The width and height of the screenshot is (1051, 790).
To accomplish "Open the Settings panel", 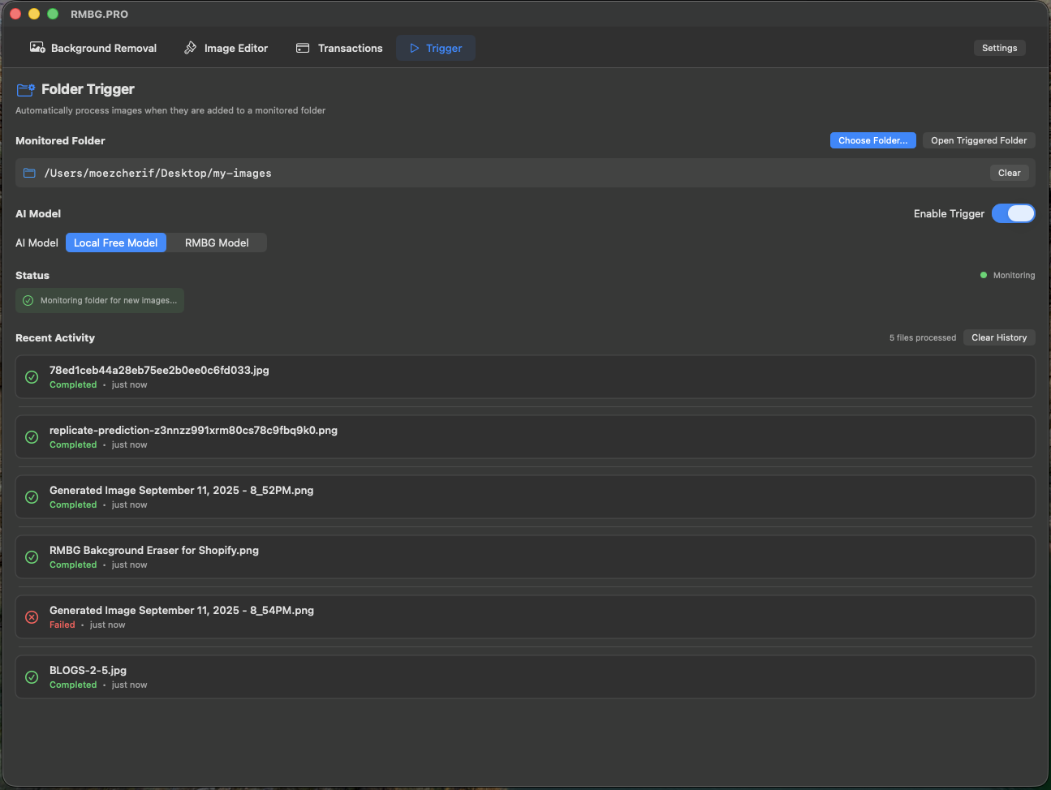I will click(999, 48).
